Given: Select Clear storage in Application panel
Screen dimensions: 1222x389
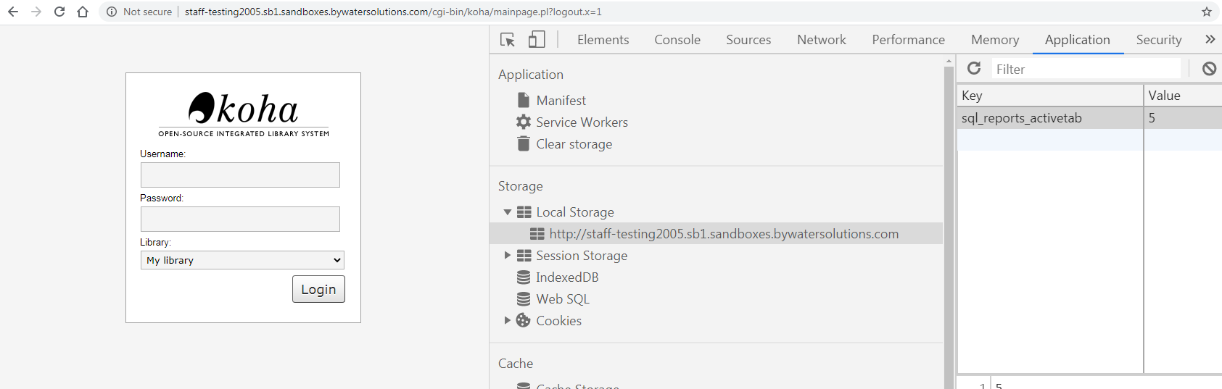Looking at the screenshot, I should tap(574, 144).
